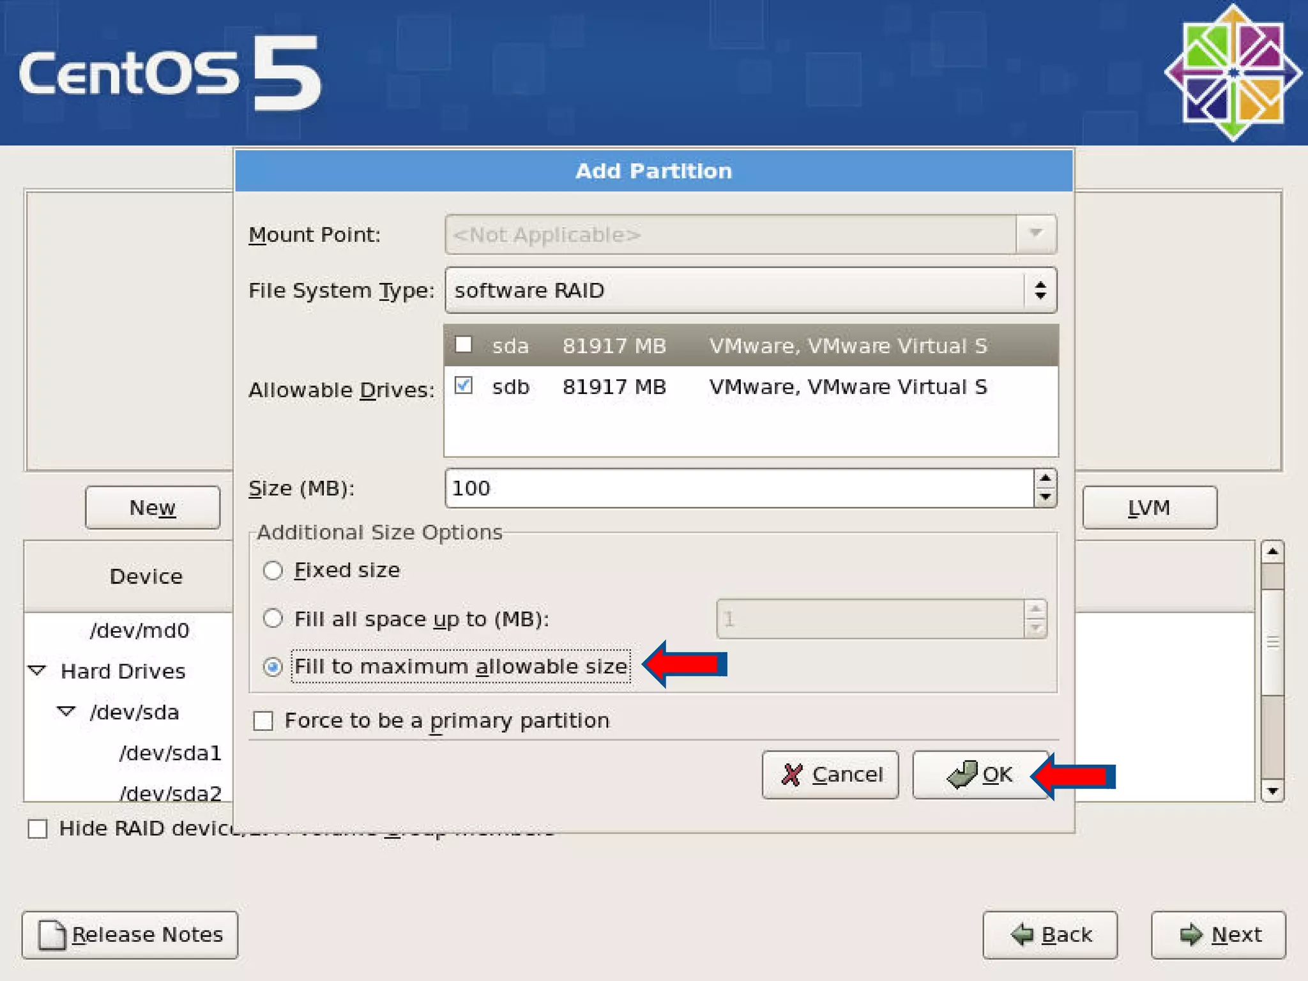Check the sda drive checkbox

[463, 345]
